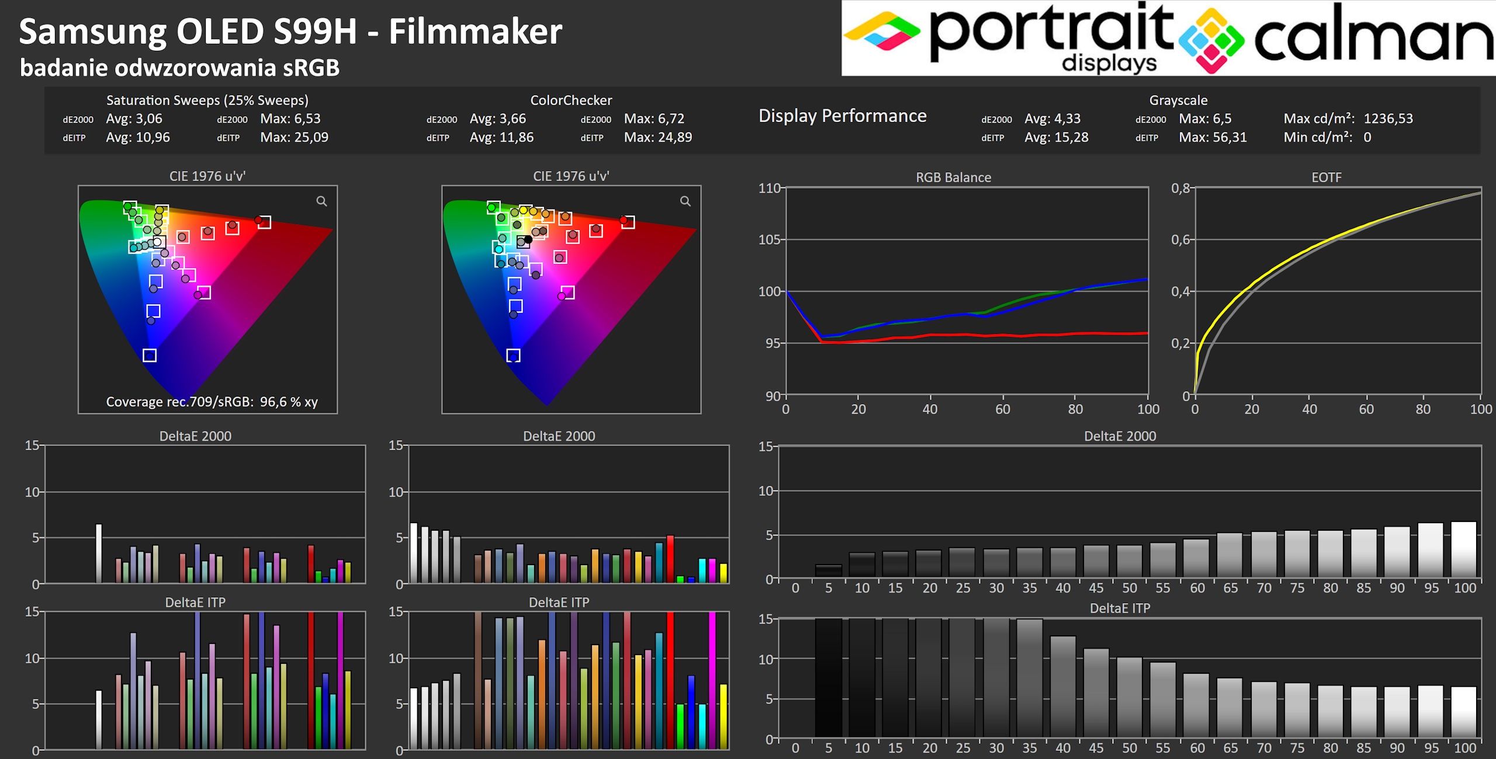Click the 50 bar in the grayscale DeltaE 2000 chart

pos(1129,561)
